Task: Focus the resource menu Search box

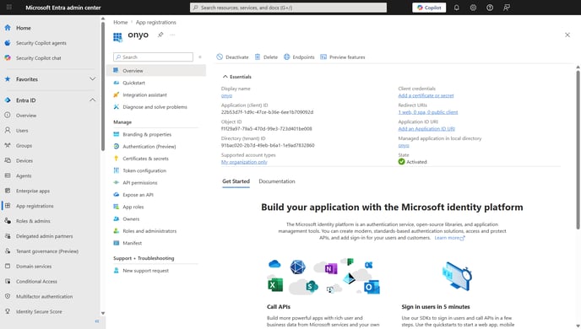Action: tap(153, 57)
